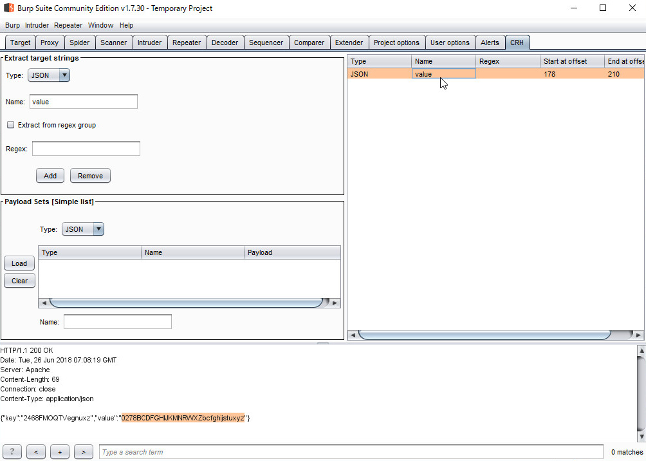The height and width of the screenshot is (461, 646).
Task: Go to previous search match
Action: pos(36,452)
